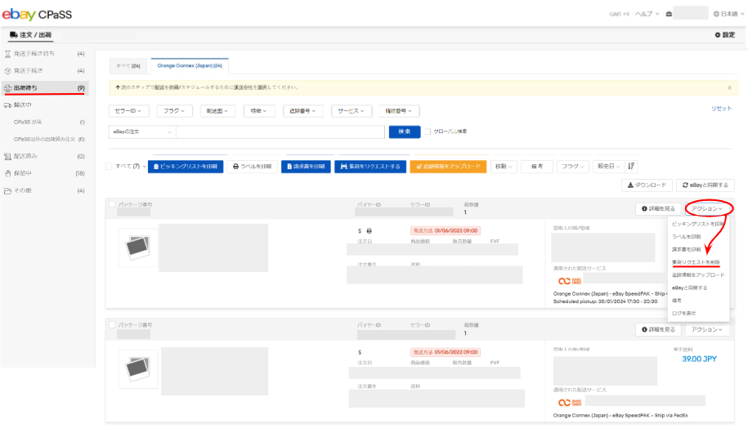Click the ラベルを印刷 printer button
Viewport: 748px width, 433px height.
point(253,166)
